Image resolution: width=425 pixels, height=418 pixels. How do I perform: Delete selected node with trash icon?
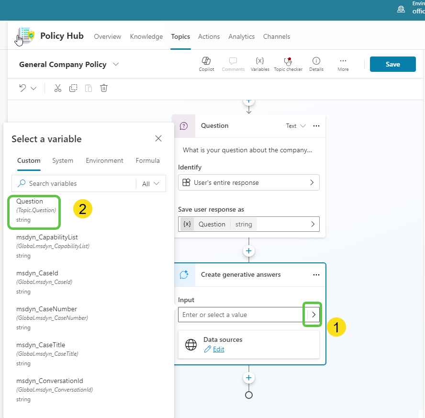[104, 88]
